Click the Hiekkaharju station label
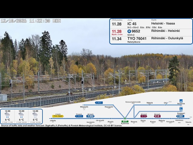Viewport: 193px width, 145px height. click(179, 120)
